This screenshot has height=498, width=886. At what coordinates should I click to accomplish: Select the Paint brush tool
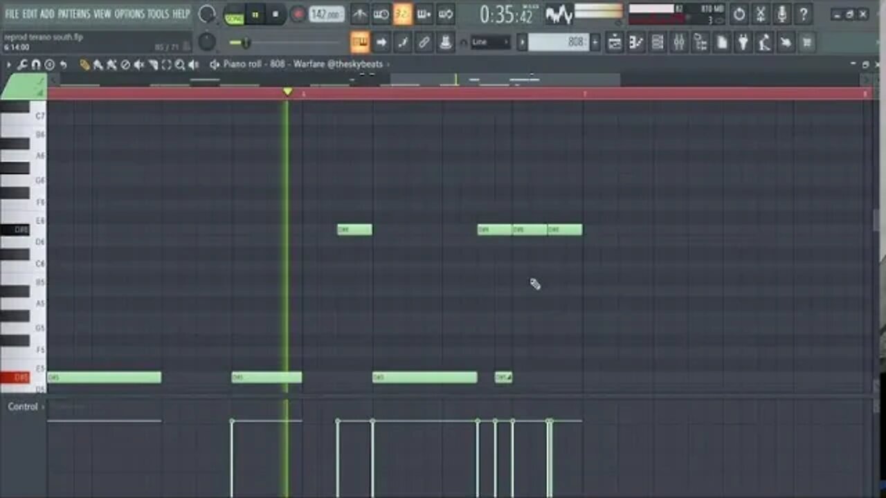[x=98, y=64]
